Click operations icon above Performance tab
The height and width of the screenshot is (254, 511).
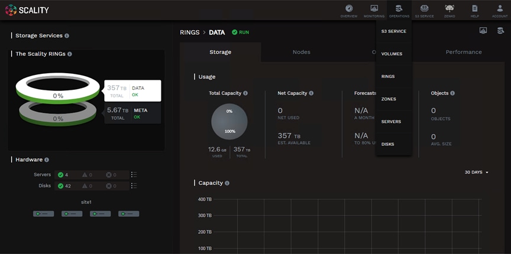(x=500, y=31)
